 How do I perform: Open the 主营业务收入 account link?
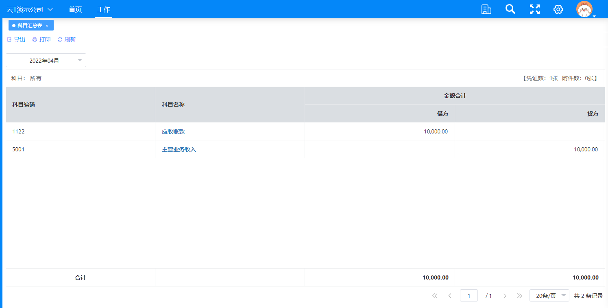coord(179,149)
